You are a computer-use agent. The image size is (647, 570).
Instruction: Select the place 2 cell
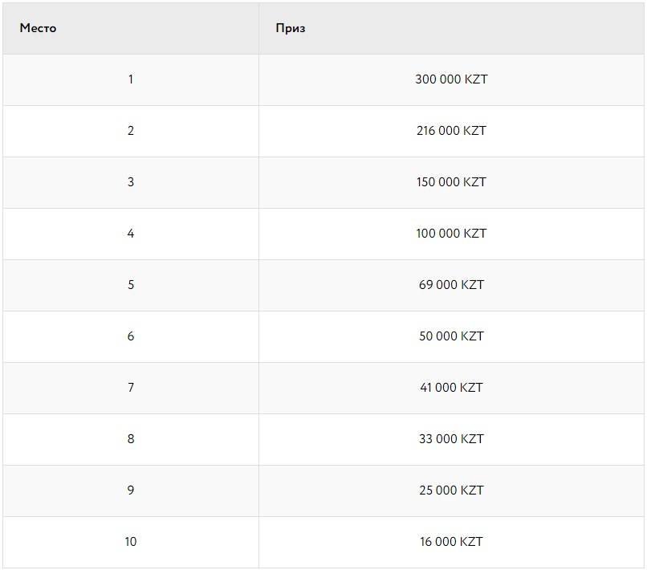pyautogui.click(x=131, y=131)
